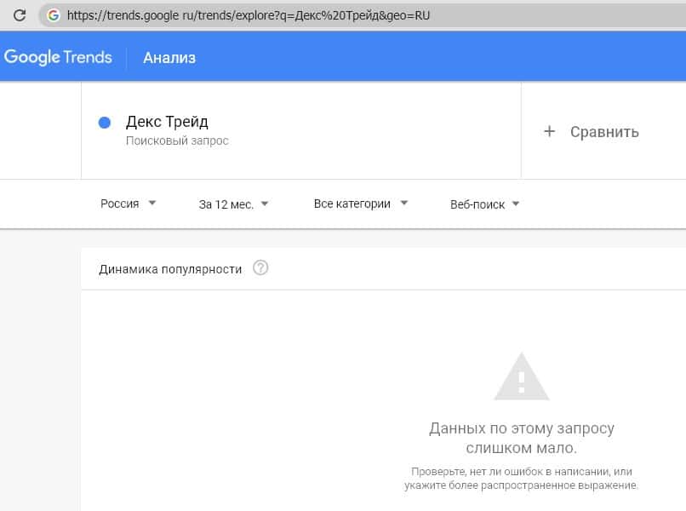Screen dimensions: 686x511
Task: Click the small arrow beside Россия
Action: pos(152,204)
